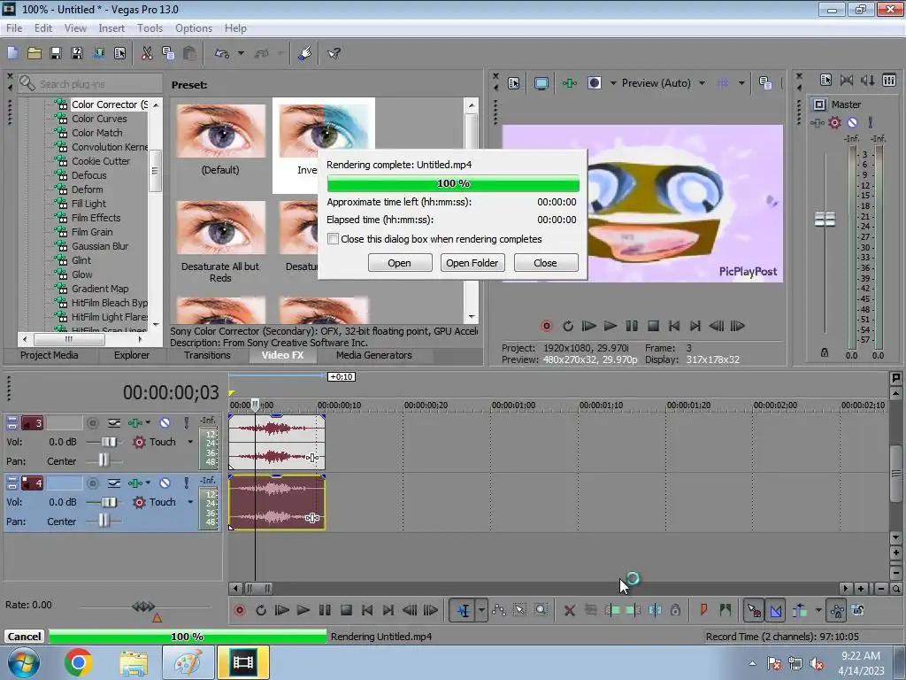This screenshot has width=906, height=680.
Task: Toggle Automatic Crossfades in timeline toolbar
Action: (775, 610)
